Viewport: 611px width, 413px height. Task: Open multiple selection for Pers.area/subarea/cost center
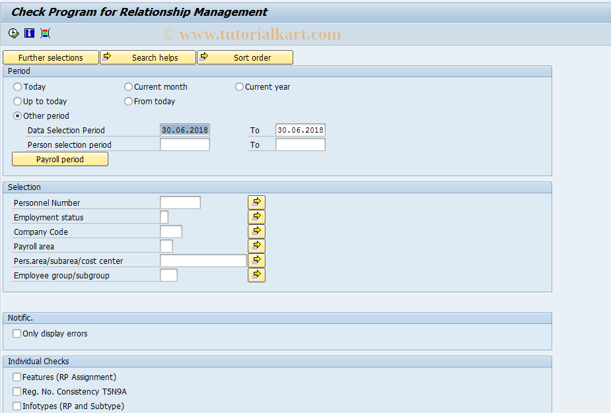(x=256, y=260)
